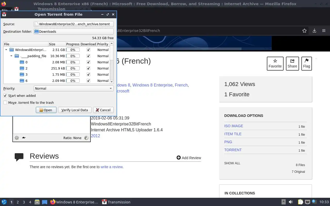
Task: Open the Priority dropdown set to Normal
Action: 74,88
